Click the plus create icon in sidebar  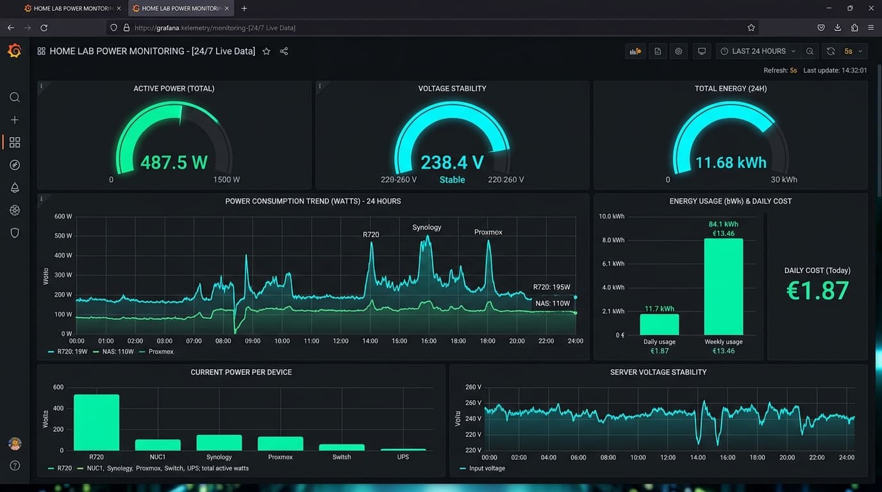click(15, 120)
